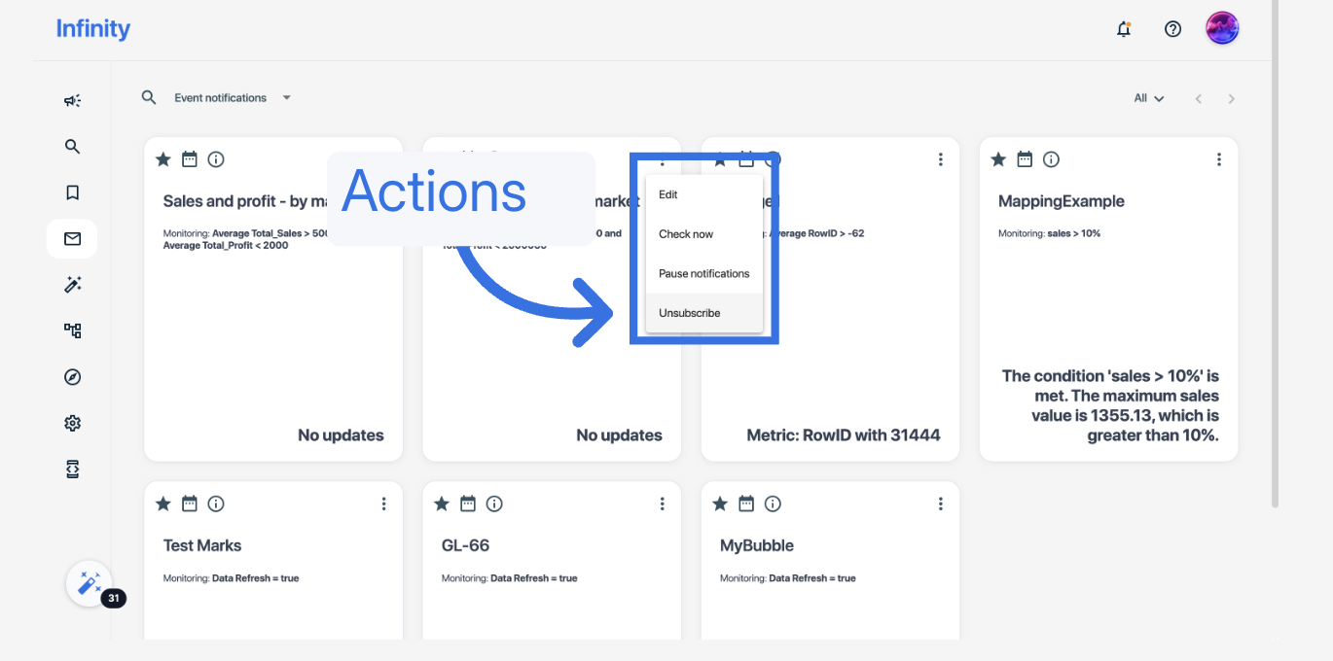
Task: Choose Unsubscribe in the actions menu
Action: tap(689, 313)
